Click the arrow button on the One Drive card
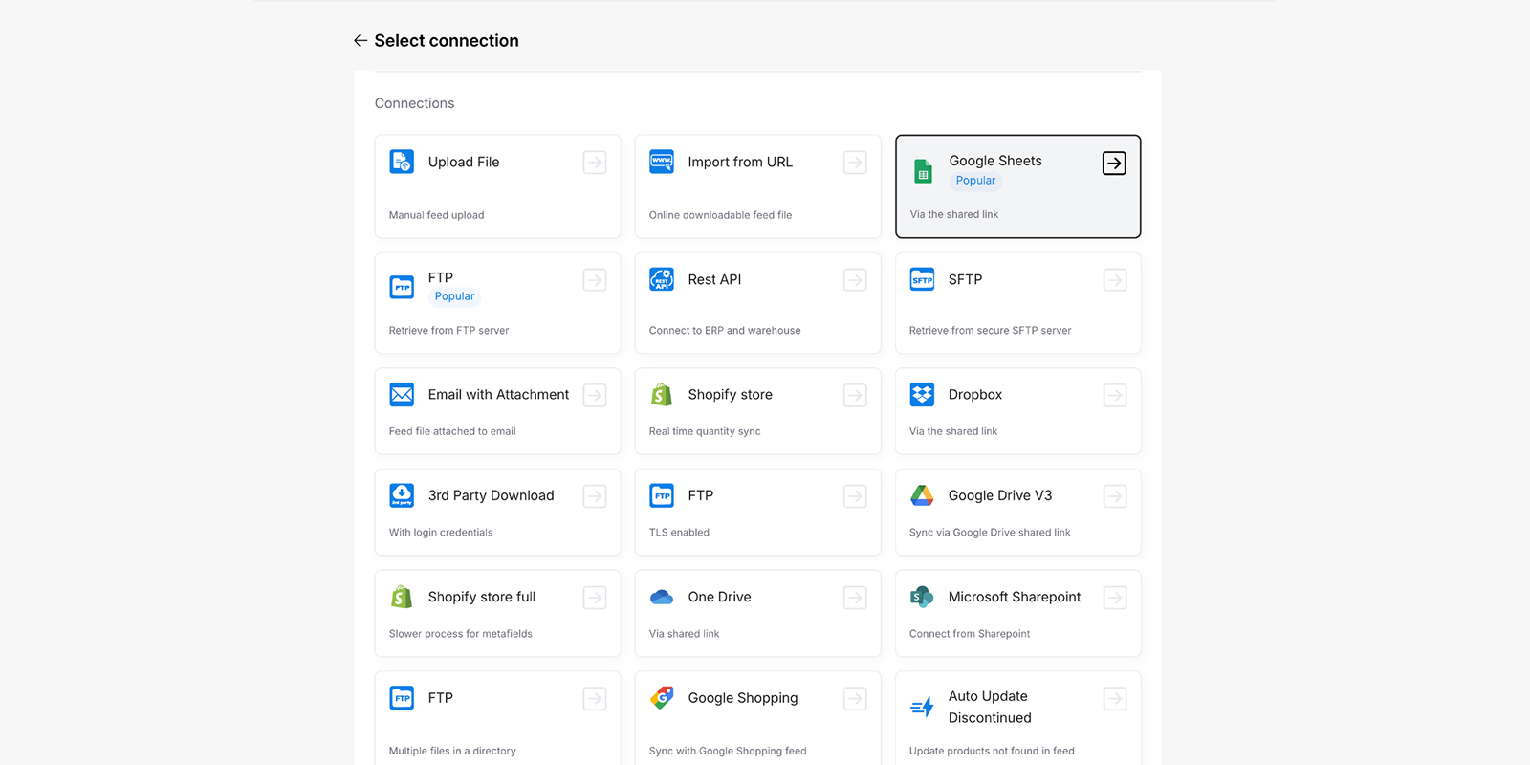 click(x=855, y=598)
